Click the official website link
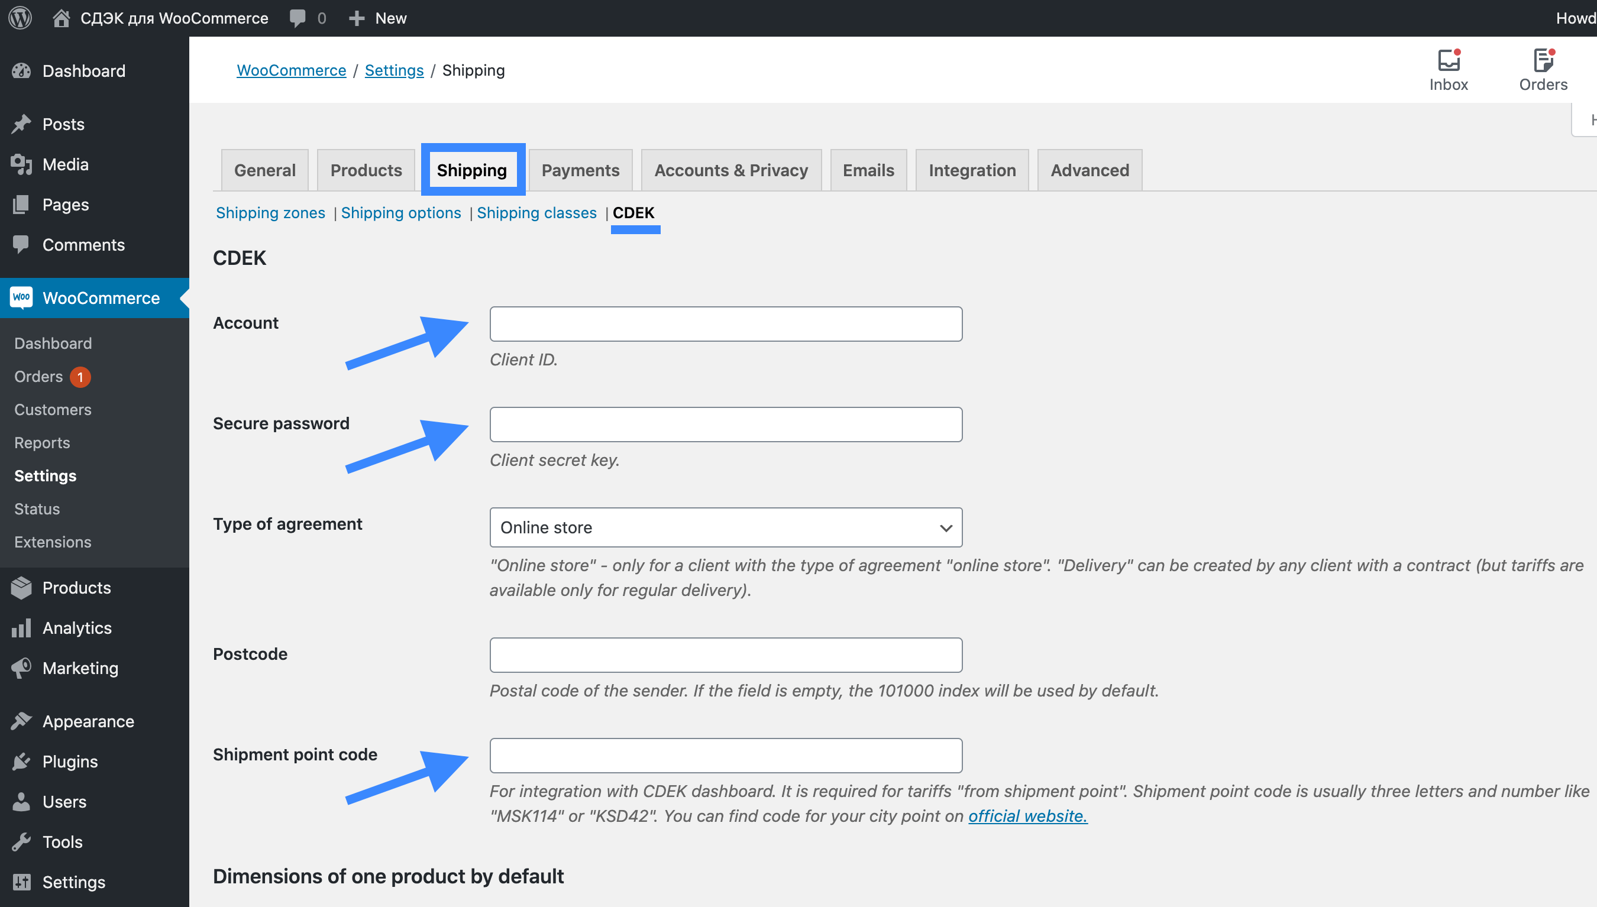1597x907 pixels. [x=1028, y=815]
